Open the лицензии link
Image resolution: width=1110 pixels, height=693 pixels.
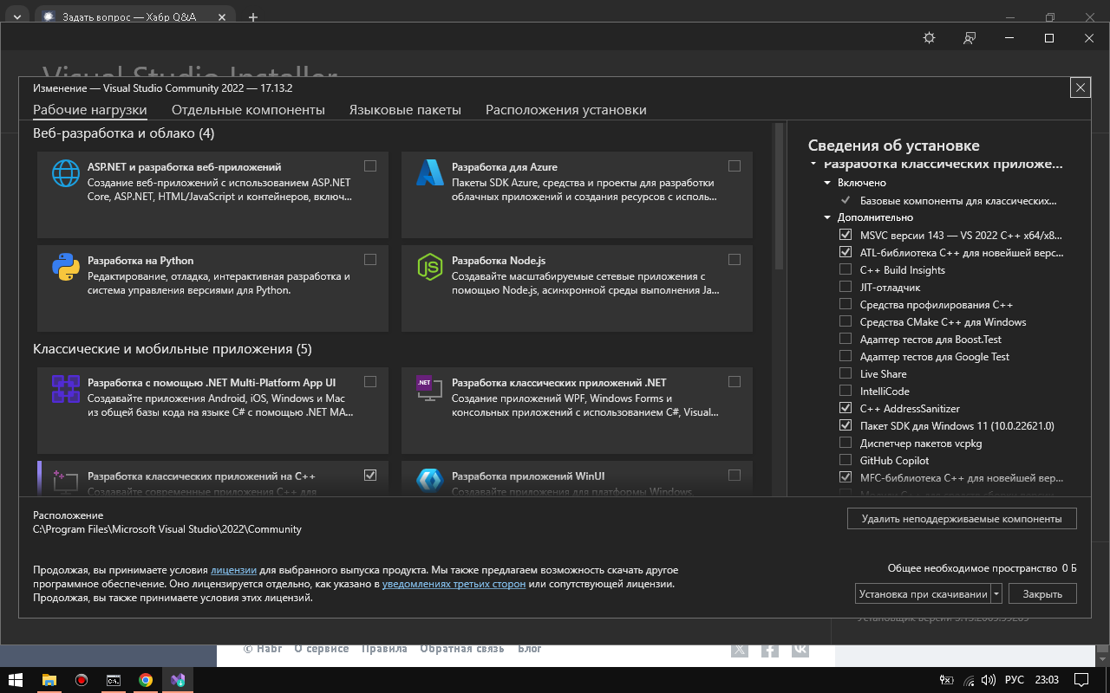(233, 570)
